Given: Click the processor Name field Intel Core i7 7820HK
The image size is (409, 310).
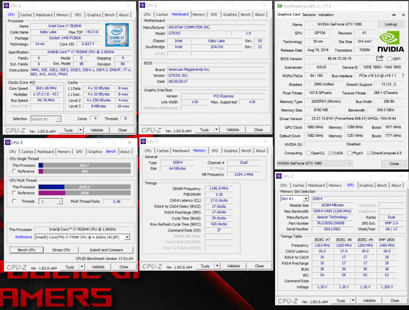Looking at the screenshot, I should point(65,26).
